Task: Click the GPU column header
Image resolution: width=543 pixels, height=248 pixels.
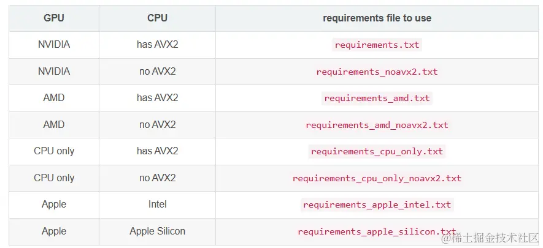Action: point(54,18)
